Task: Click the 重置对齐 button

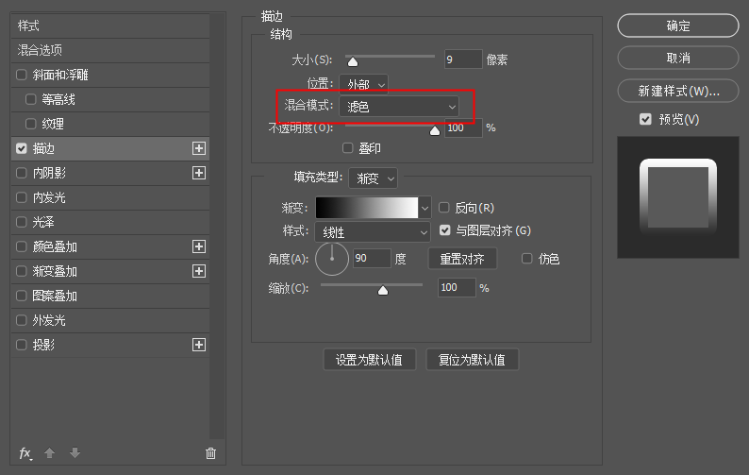Action: coord(462,259)
